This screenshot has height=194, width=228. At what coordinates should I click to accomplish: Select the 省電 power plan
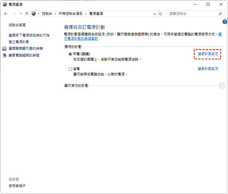coord(70,69)
